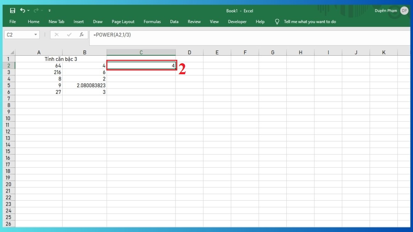Click the Cancel X on the formula bar

(x=57, y=34)
